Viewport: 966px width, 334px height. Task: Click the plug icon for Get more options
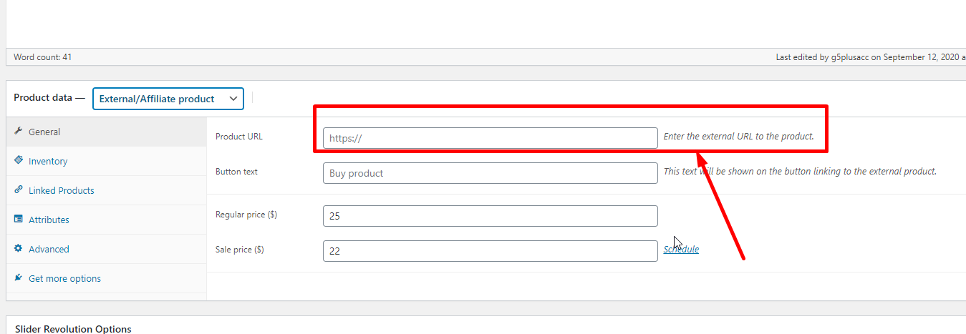coord(19,278)
